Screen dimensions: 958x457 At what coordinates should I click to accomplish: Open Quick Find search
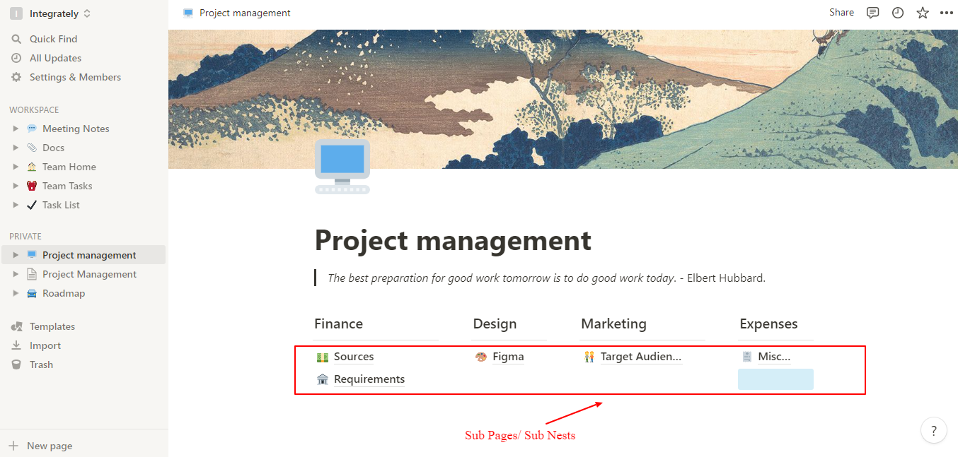53,39
